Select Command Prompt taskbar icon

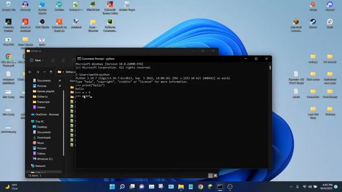[220, 187]
